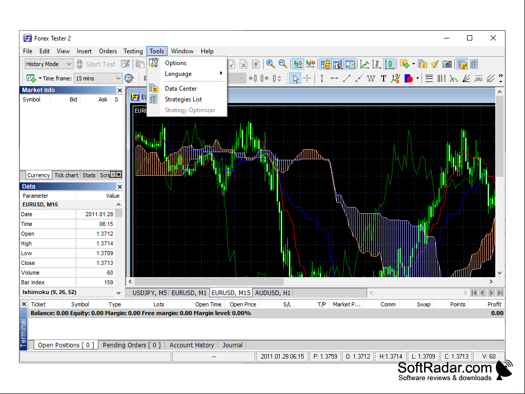
Task: Select the Fibonacci time zones vertical lines tool
Action: [442, 79]
